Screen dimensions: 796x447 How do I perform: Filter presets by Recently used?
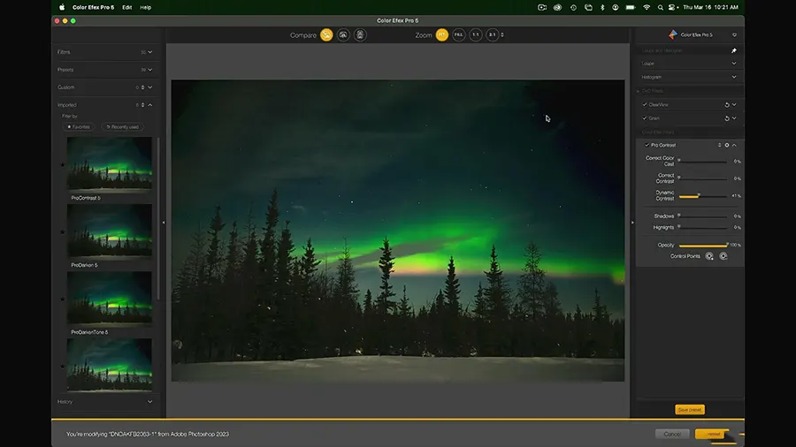[x=122, y=126]
